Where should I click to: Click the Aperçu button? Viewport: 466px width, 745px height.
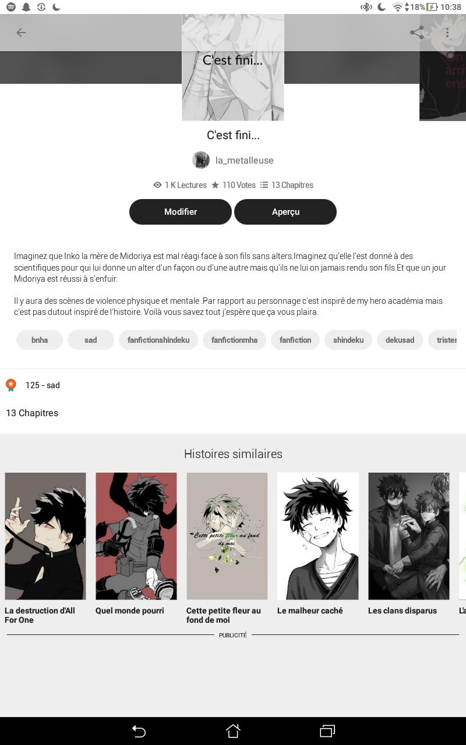click(x=285, y=212)
